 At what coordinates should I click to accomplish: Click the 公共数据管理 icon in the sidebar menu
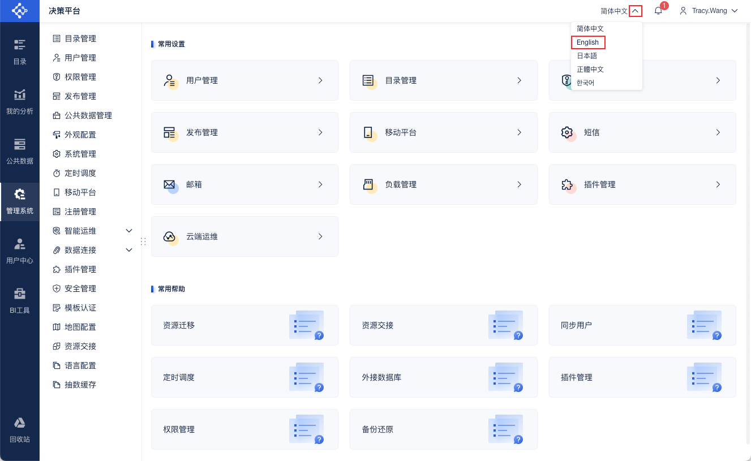pyautogui.click(x=57, y=115)
